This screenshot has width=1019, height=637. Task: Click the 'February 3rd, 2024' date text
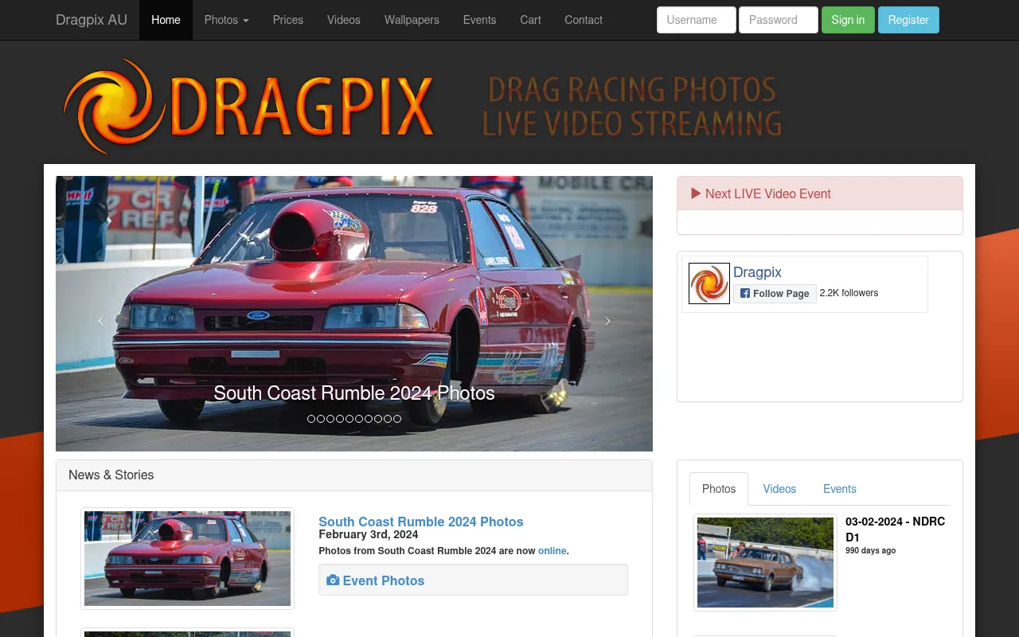pyautogui.click(x=368, y=534)
